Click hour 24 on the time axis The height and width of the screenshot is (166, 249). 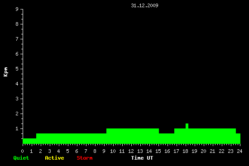point(239,151)
